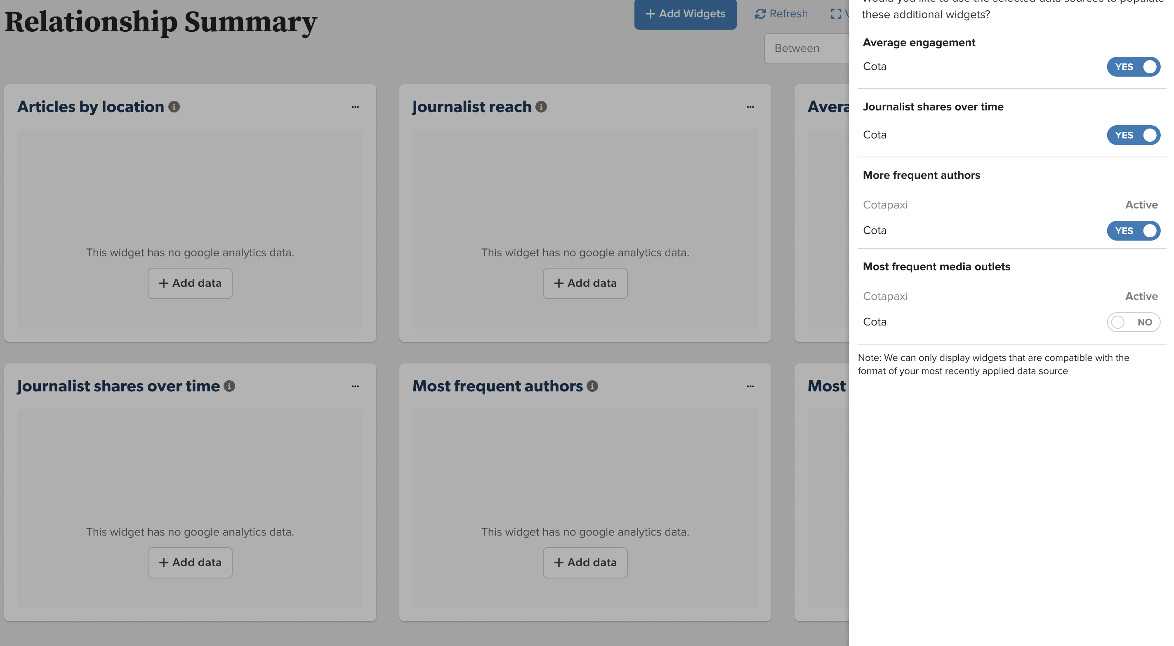
Task: Click Journalist shares over time heading in side panel
Action: (x=933, y=107)
